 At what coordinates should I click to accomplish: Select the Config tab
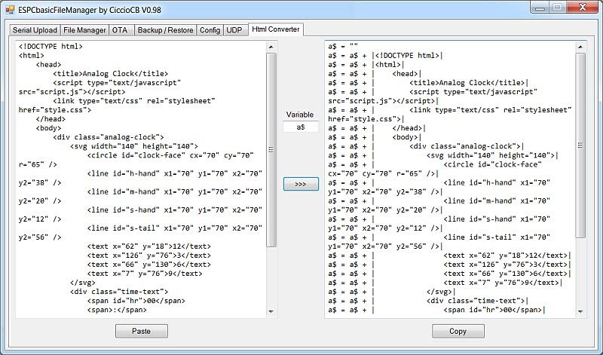pos(210,30)
